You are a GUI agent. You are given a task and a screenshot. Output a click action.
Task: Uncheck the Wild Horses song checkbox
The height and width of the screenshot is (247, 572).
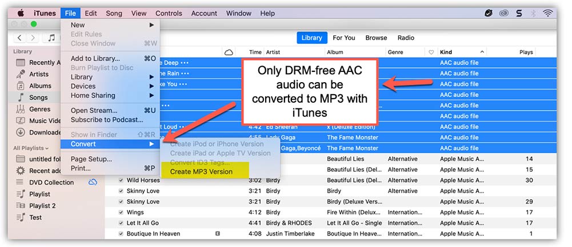point(121,180)
